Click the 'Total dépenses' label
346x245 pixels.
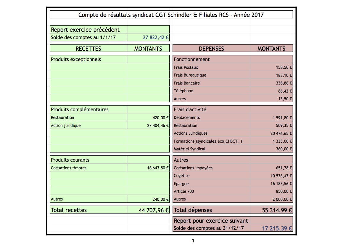point(193,210)
